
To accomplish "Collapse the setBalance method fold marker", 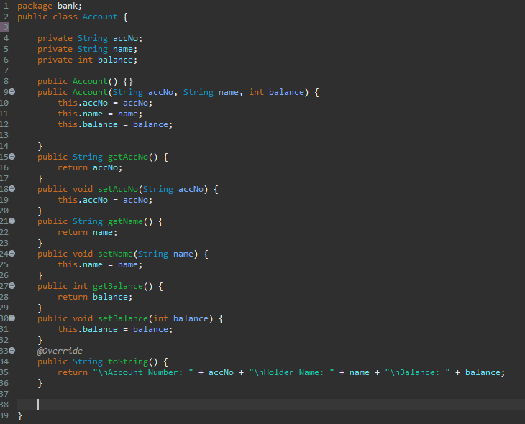I will point(12,318).
